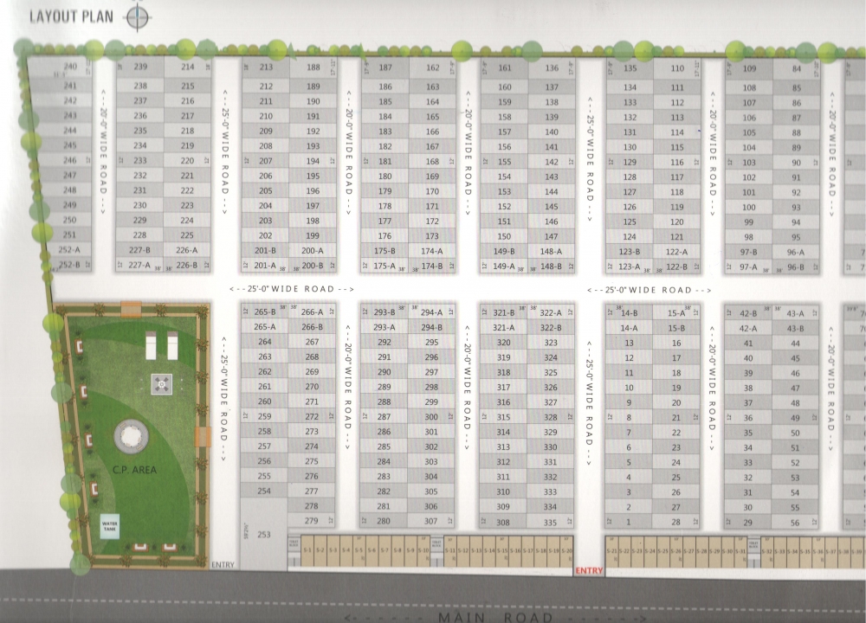This screenshot has height=623, width=866.
Task: Select plot 253
Action: (x=264, y=534)
